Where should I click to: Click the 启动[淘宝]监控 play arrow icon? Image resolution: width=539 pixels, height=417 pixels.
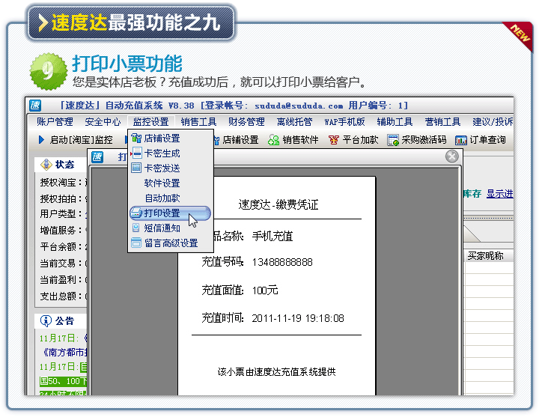[42, 139]
